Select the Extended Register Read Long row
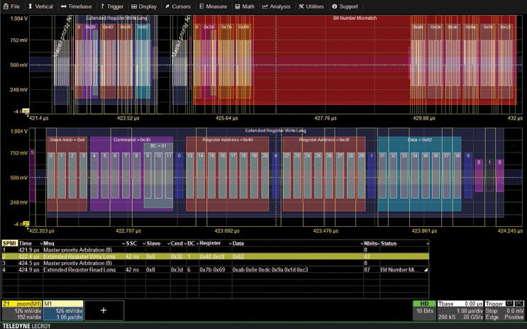 coord(215,269)
